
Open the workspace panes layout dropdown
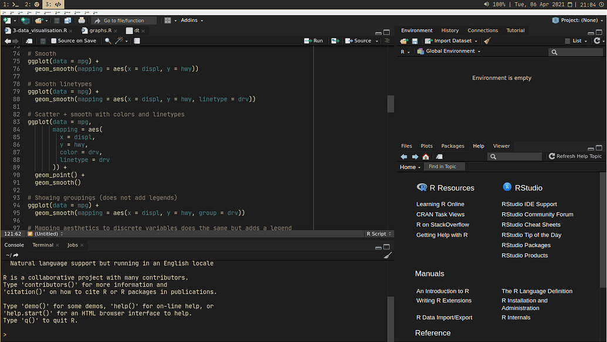pyautogui.click(x=170, y=21)
